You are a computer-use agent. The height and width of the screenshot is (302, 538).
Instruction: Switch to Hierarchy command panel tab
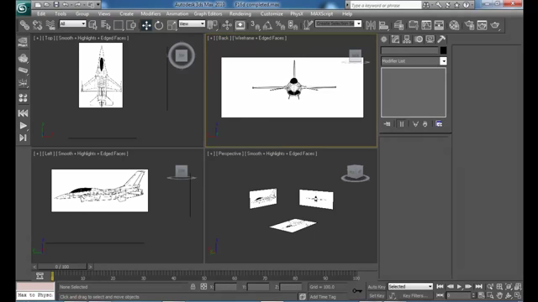click(407, 39)
